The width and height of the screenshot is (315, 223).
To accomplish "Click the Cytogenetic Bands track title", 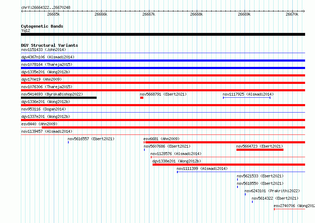I will tap(42, 26).
